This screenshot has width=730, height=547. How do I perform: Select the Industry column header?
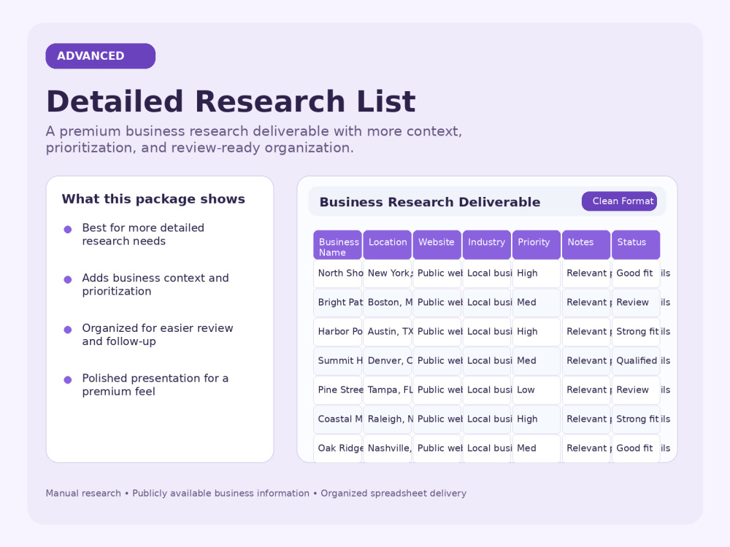(487, 244)
